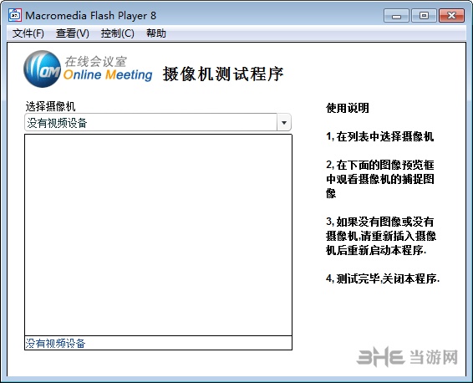Minimize the Flash Player window
Viewport: 473px width, 383px height.
coord(396,16)
